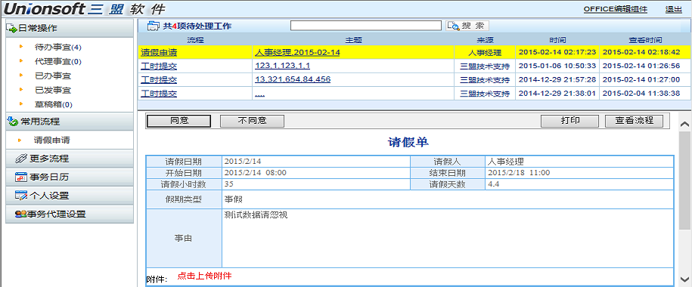692x287 pixels.
Task: Click the 查看流程 button
Action: pos(635,121)
